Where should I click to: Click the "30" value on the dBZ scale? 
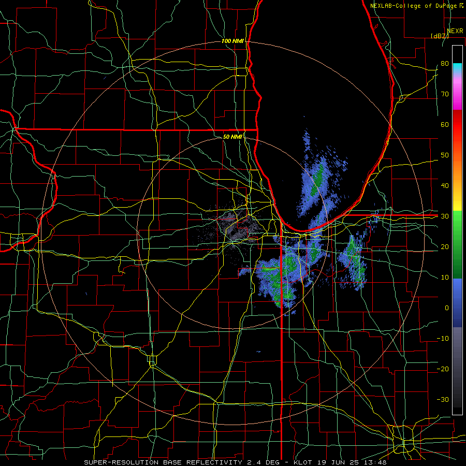point(445,216)
